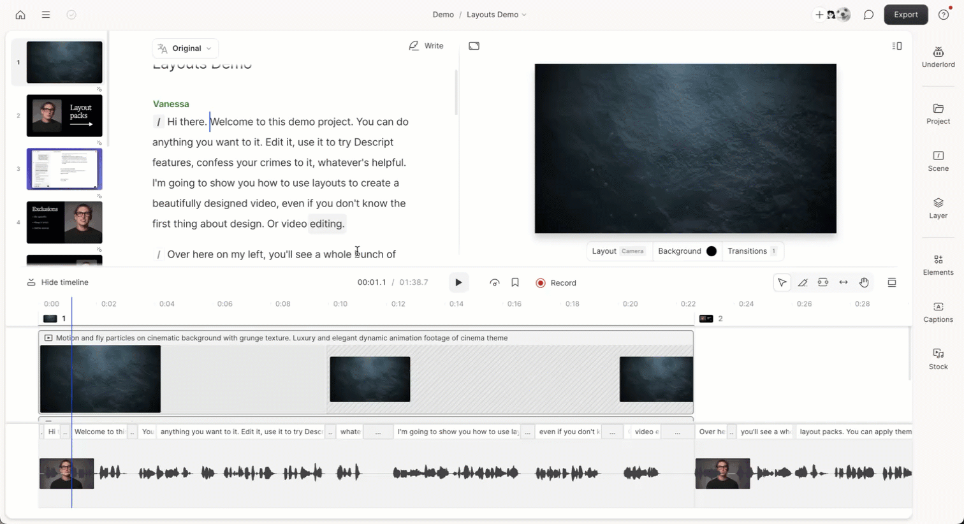Open the Transitions option
The width and height of the screenshot is (964, 524).
752,251
